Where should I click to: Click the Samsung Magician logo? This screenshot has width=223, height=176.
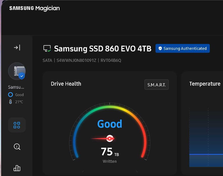34,8
